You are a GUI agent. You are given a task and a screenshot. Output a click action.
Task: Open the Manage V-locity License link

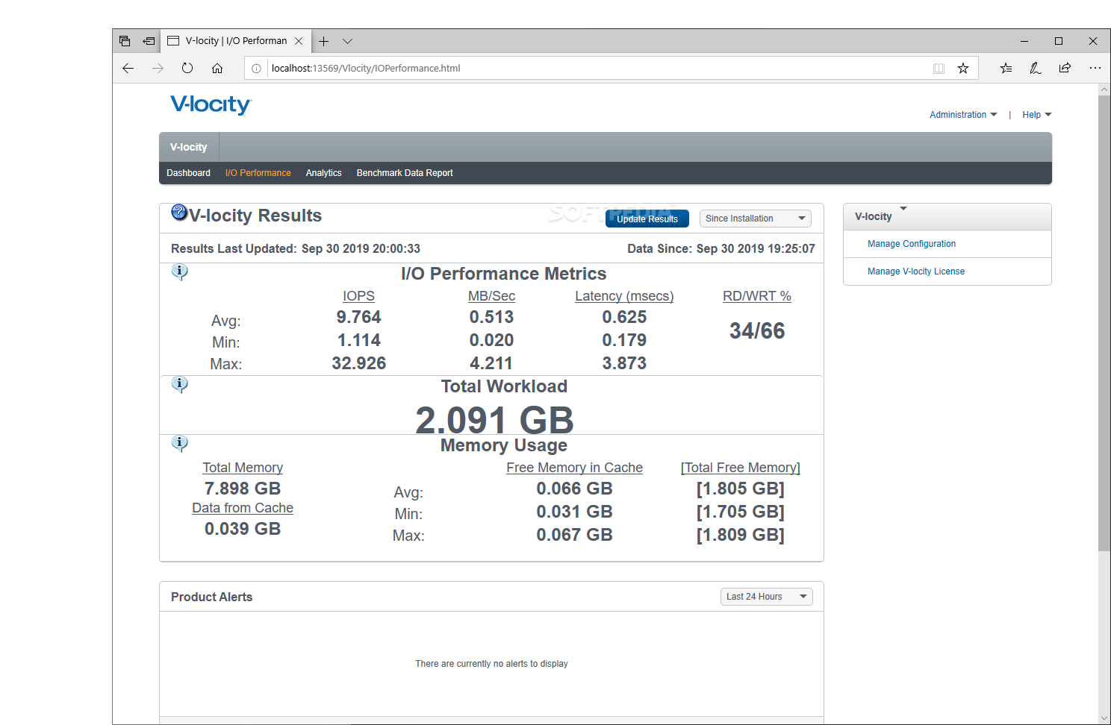pyautogui.click(x=916, y=272)
